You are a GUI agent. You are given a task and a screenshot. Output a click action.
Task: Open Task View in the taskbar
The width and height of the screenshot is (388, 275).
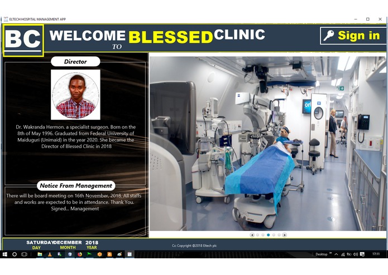(x=24, y=254)
